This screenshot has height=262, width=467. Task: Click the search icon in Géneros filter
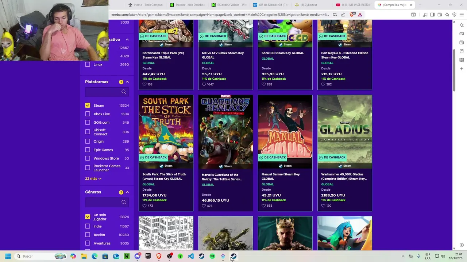coord(124,202)
